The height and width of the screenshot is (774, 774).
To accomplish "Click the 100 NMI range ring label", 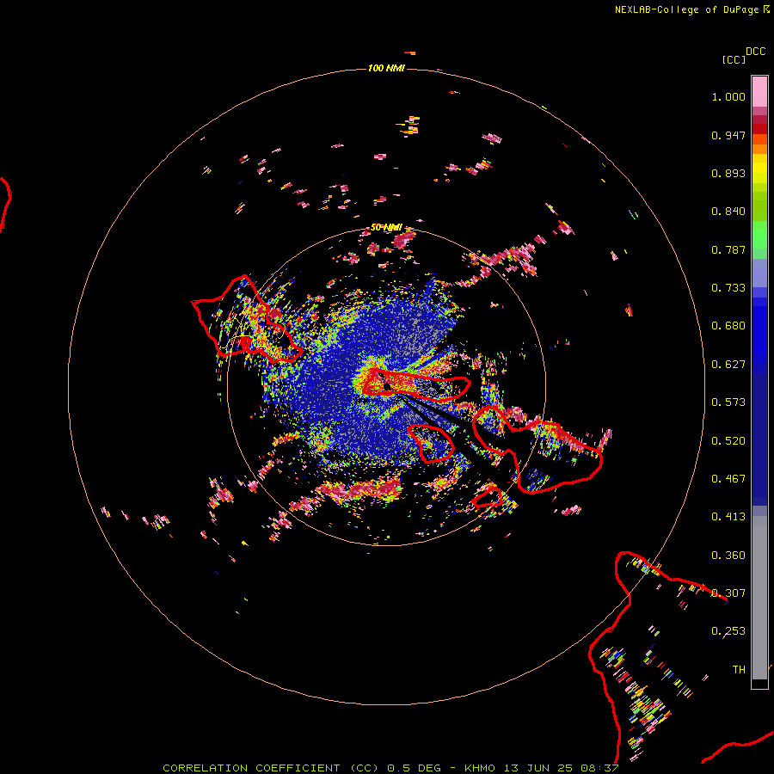I will (x=386, y=68).
